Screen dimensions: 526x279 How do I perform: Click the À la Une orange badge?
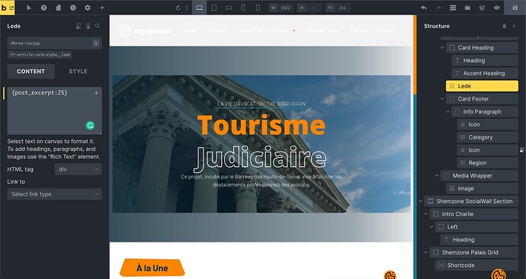(152, 268)
